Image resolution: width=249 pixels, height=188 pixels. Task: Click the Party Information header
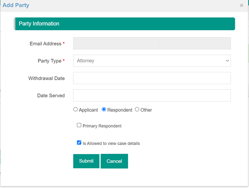click(x=125, y=24)
